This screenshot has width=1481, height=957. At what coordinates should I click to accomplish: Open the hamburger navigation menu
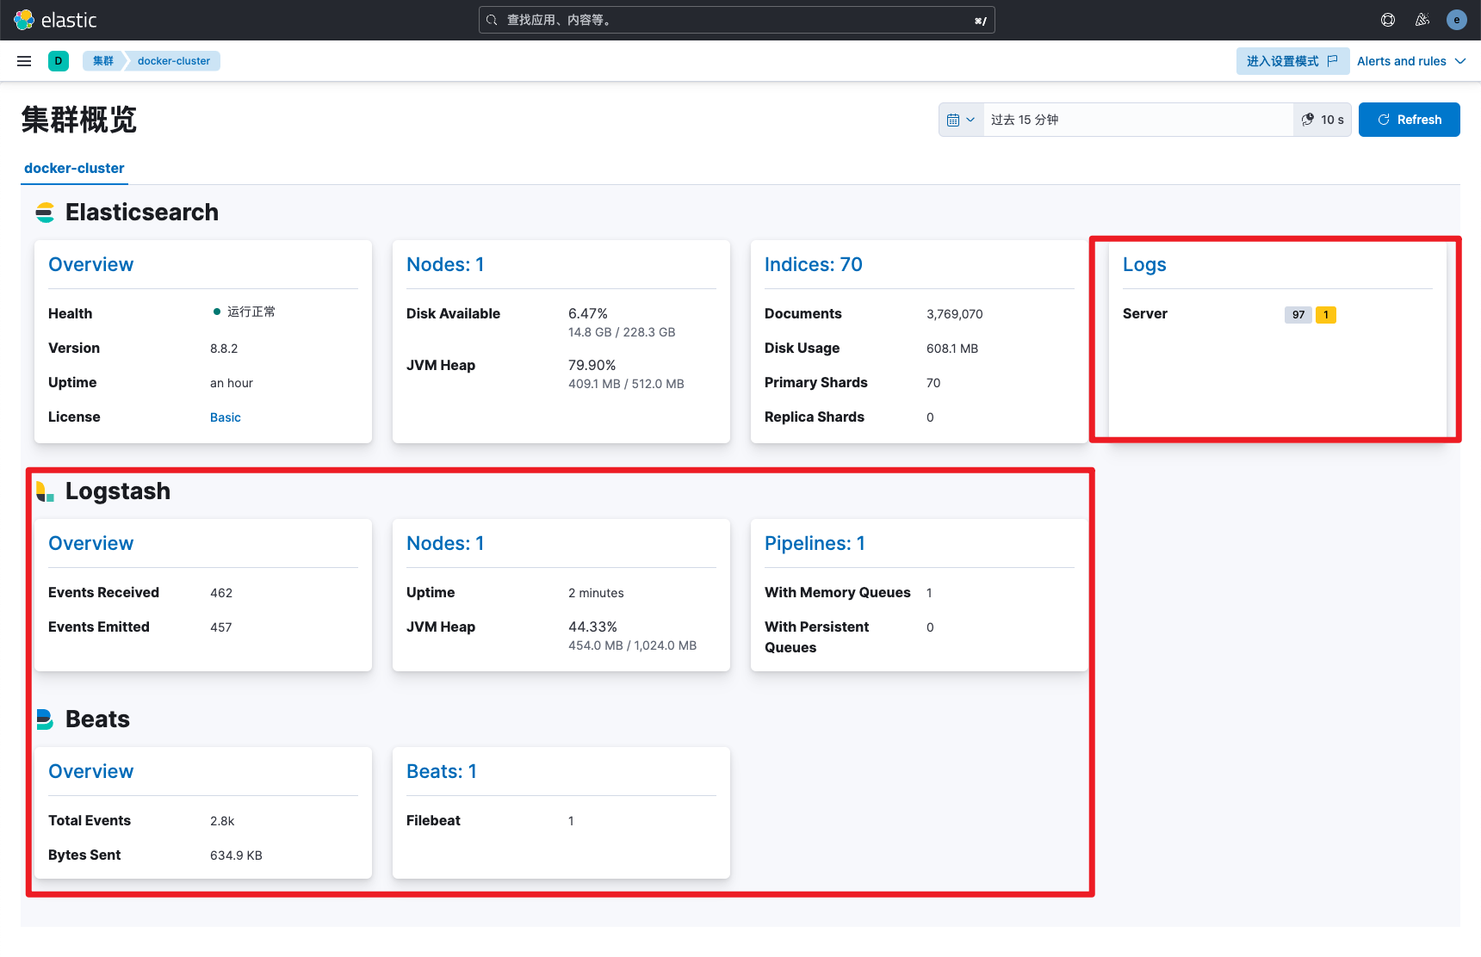[24, 61]
